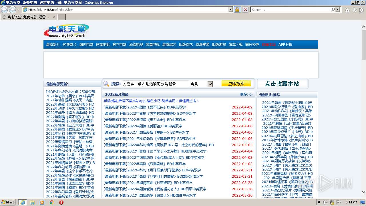Viewport: 366px width, 206px height.
Task: Open the APP下载 menu item
Action: click(285, 45)
